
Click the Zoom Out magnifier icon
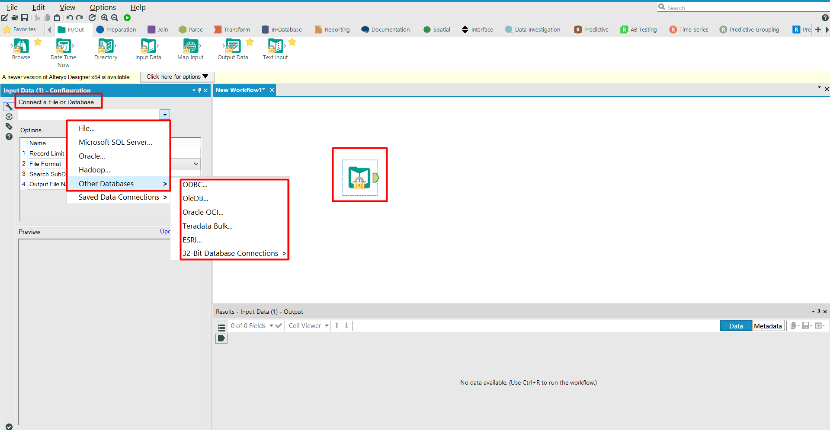[x=115, y=18]
